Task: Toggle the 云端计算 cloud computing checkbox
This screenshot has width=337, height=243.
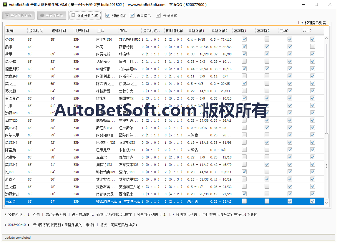Action: coord(158,15)
